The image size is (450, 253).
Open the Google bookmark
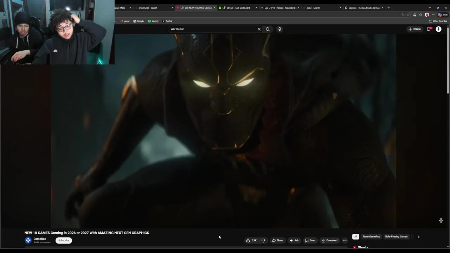pos(139,21)
